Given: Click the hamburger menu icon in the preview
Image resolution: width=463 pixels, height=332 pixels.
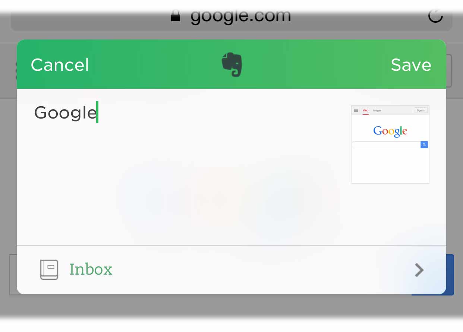Looking at the screenshot, I should pos(356,110).
